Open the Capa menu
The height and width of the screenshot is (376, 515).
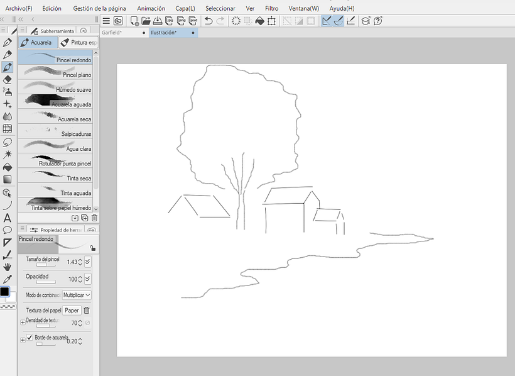(x=185, y=9)
